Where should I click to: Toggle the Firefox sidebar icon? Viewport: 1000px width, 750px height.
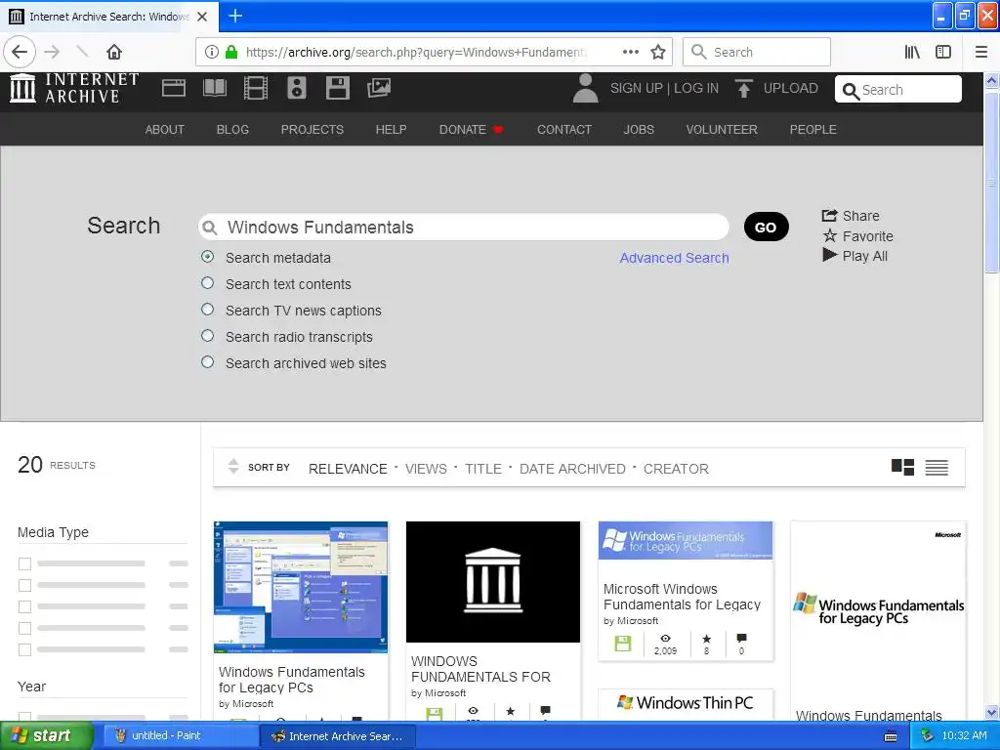coord(943,52)
